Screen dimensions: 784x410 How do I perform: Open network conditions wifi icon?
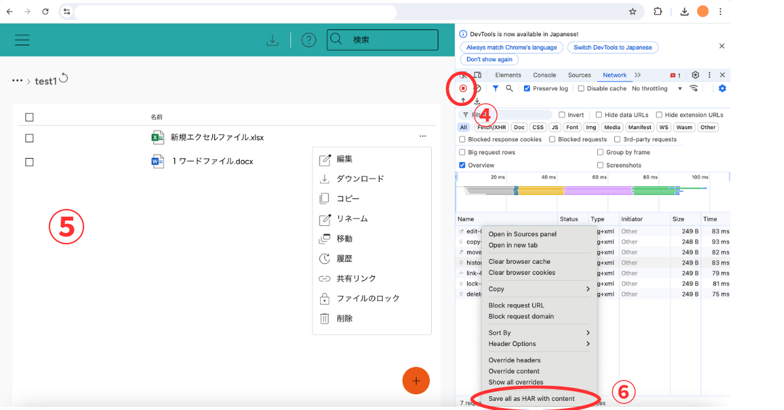click(x=694, y=88)
